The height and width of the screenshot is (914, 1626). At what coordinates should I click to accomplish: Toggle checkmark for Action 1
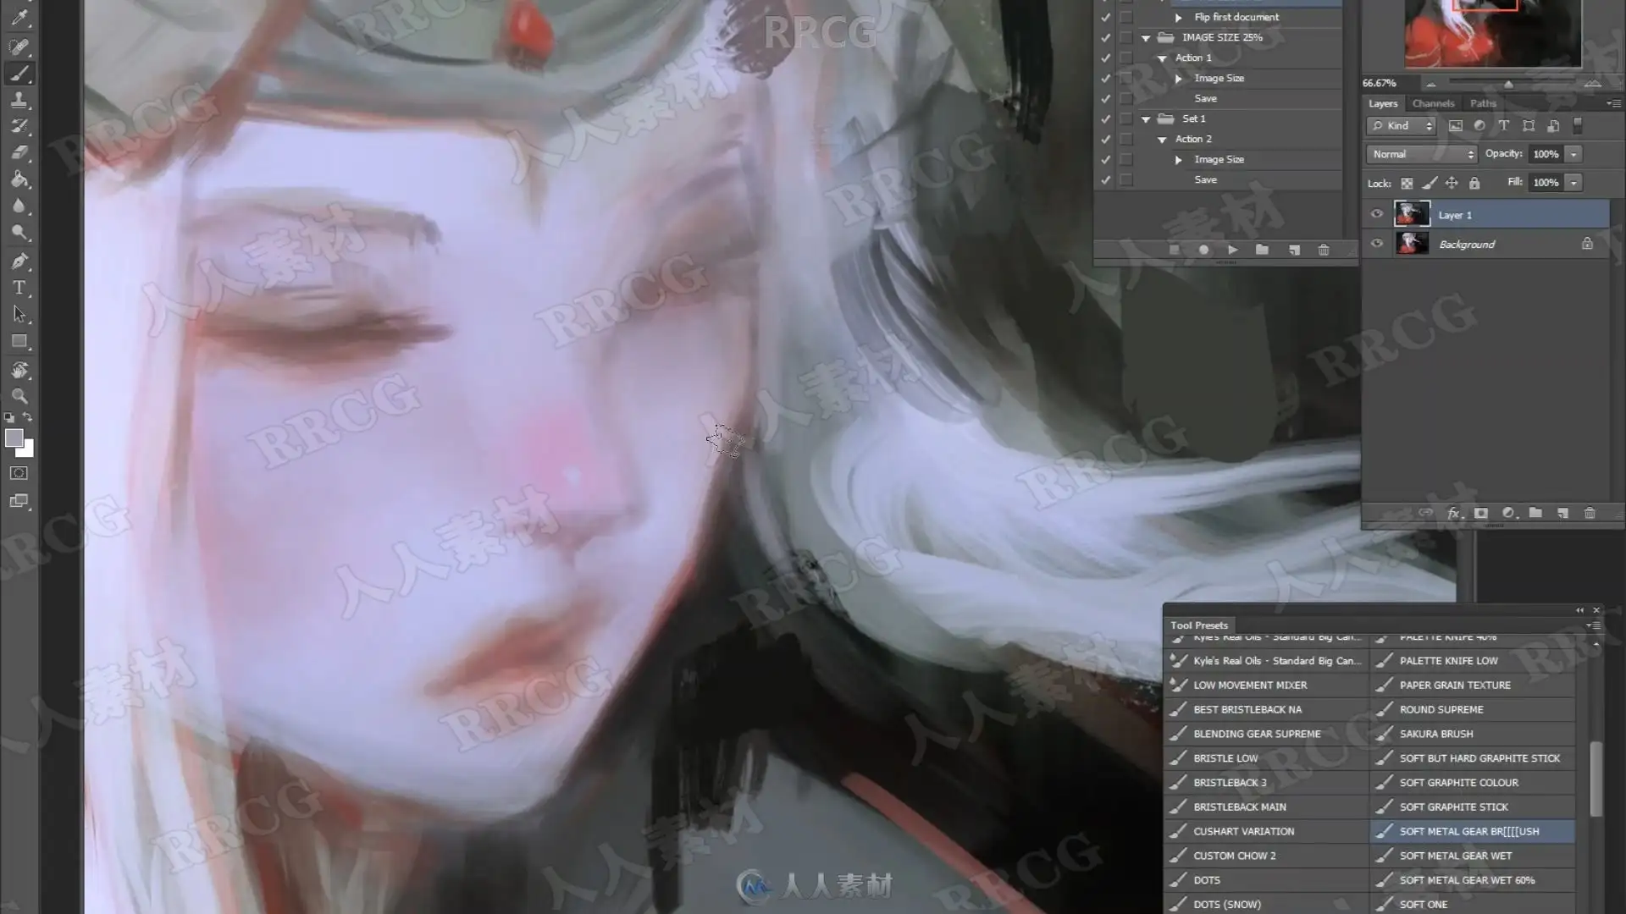click(1105, 58)
